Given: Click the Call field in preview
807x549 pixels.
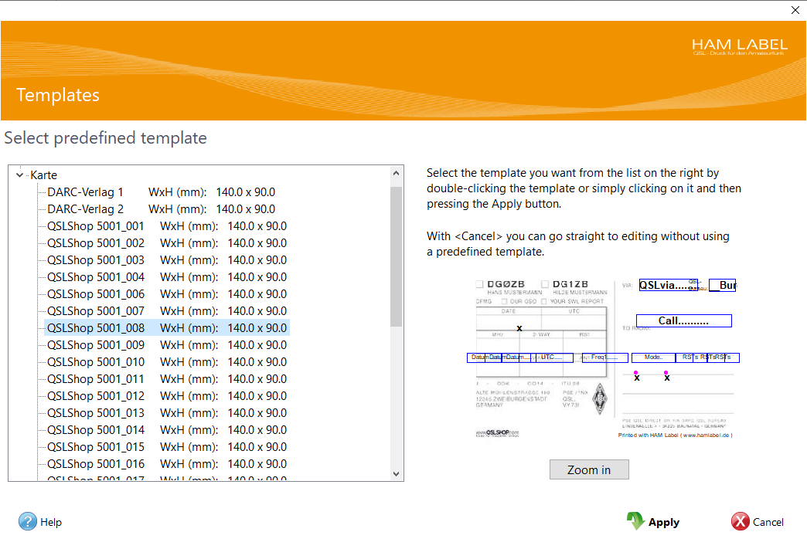Looking at the screenshot, I should tap(683, 320).
